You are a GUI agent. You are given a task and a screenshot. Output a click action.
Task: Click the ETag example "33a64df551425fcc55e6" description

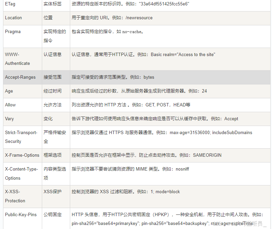point(170,5)
